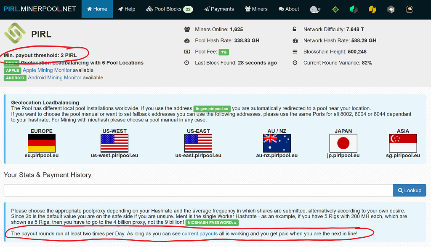Click Last Block Found 28 seconds ago
The width and height of the screenshot is (431, 247).
(x=257, y=63)
